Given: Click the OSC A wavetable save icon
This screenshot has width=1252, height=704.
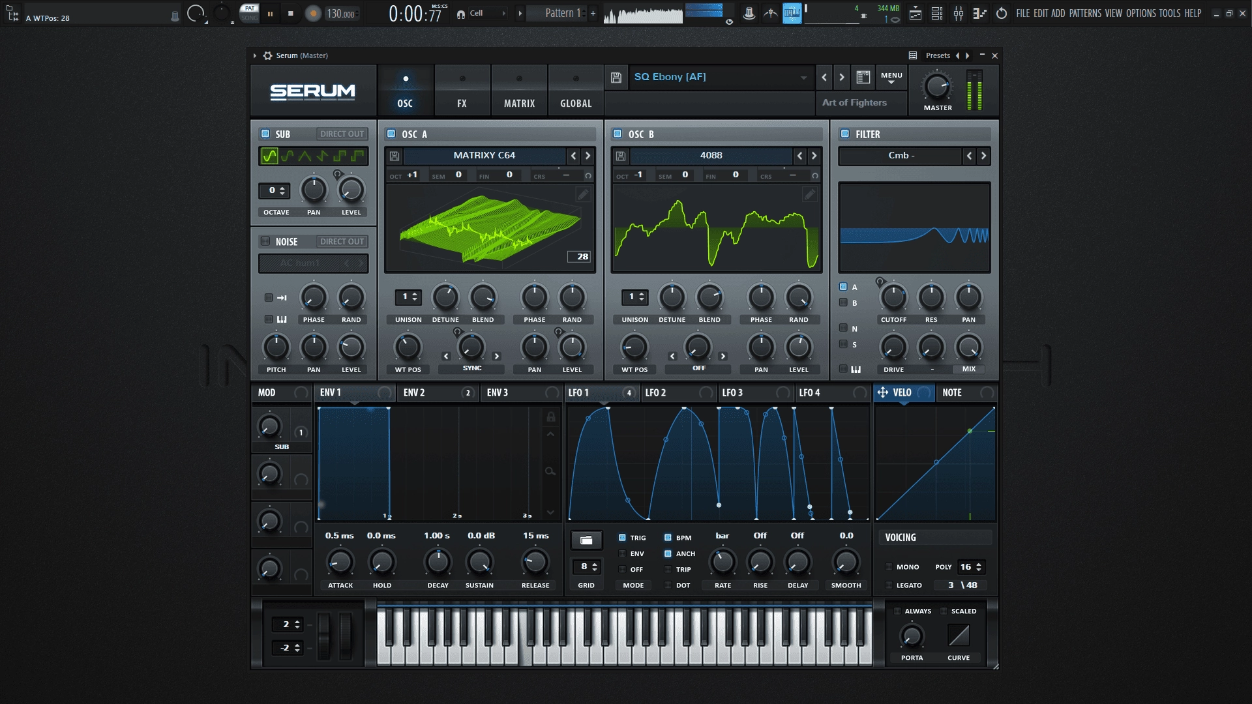Looking at the screenshot, I should click(395, 156).
